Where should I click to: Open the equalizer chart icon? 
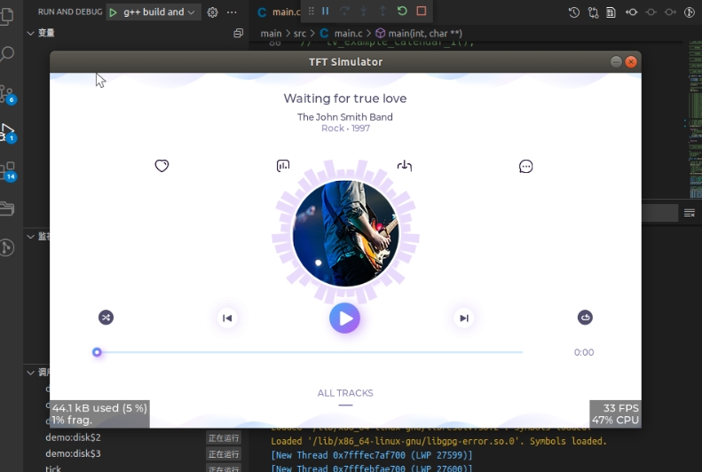click(283, 166)
